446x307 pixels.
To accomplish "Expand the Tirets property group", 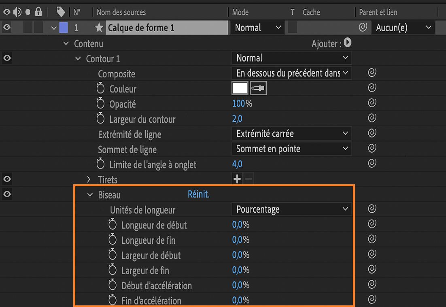I will coord(89,179).
